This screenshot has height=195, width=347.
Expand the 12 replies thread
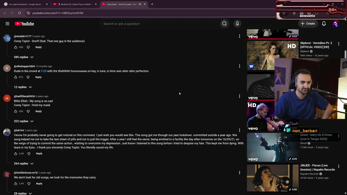point(23,87)
